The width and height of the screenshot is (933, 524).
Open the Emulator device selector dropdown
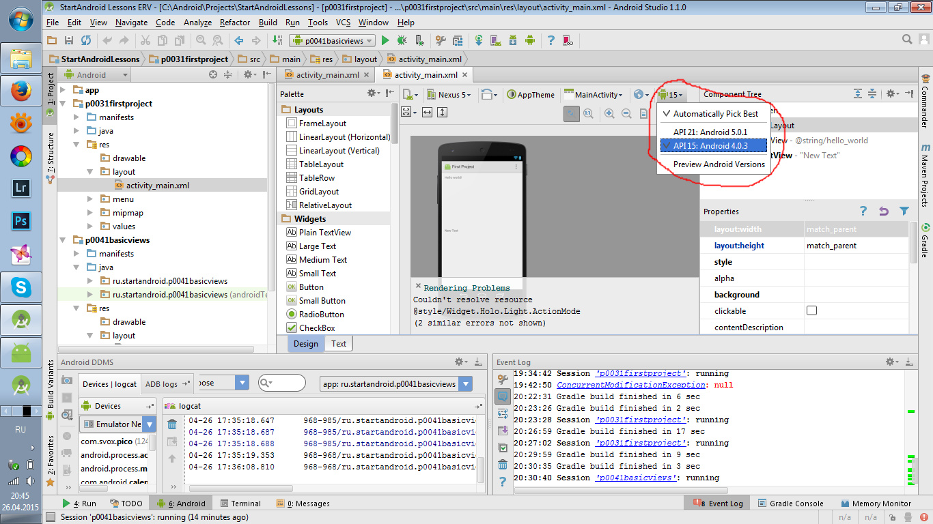117,424
